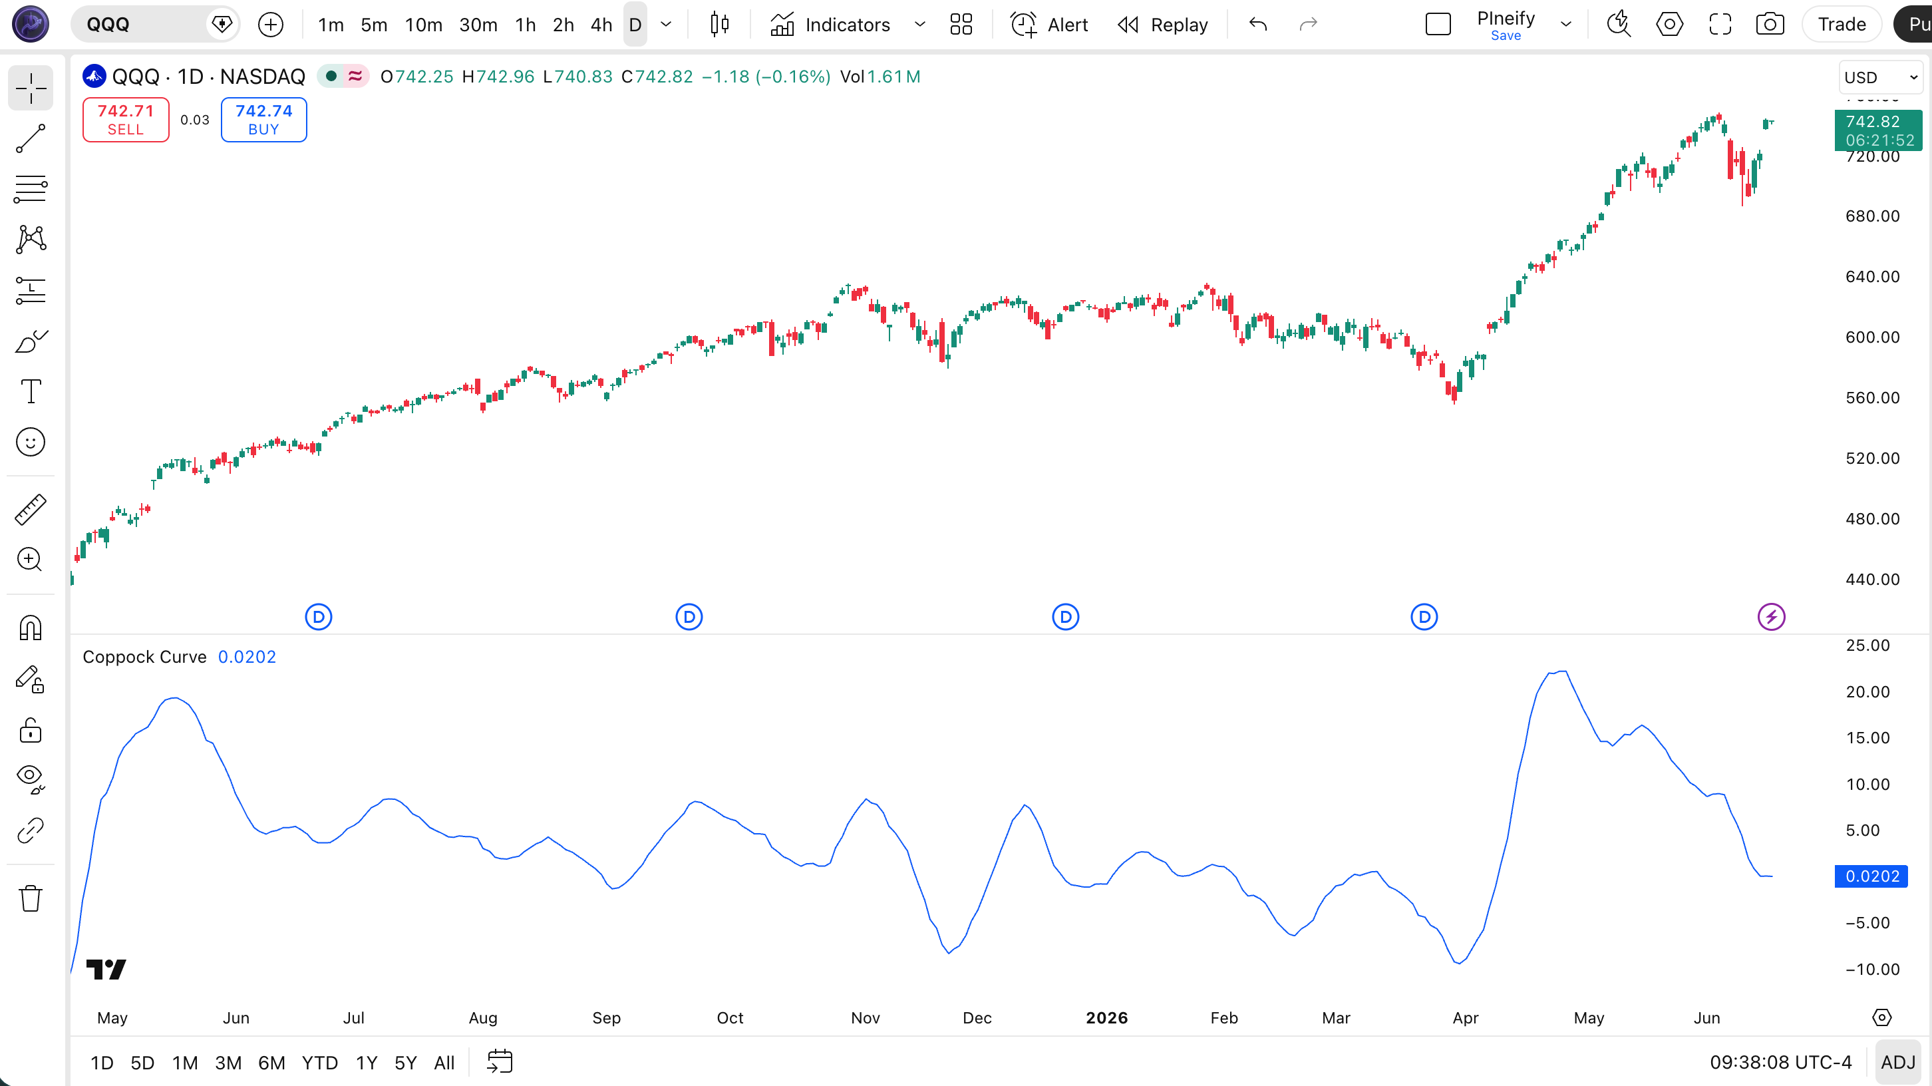Select the 1D date range
Image resolution: width=1932 pixels, height=1086 pixels.
pyautogui.click(x=101, y=1063)
